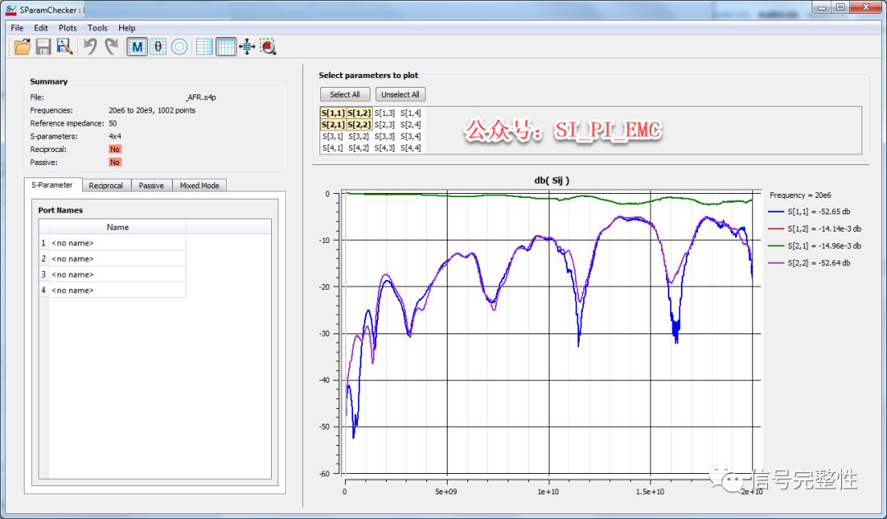This screenshot has width=887, height=519.
Task: Select the Phase plot (θ) icon
Action: pos(159,47)
